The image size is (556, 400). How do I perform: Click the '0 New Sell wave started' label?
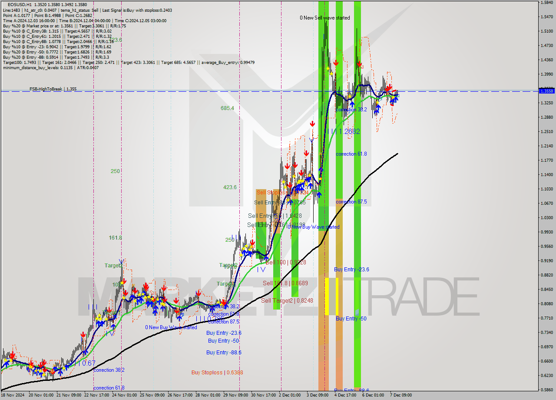pos(324,18)
